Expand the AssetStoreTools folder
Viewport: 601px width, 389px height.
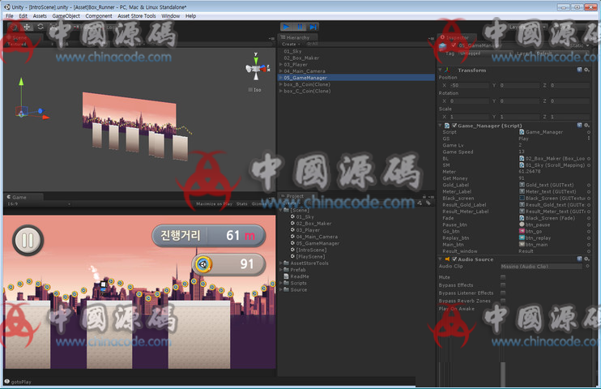282,263
